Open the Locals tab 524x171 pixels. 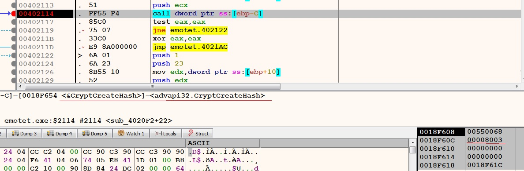tap(165, 134)
